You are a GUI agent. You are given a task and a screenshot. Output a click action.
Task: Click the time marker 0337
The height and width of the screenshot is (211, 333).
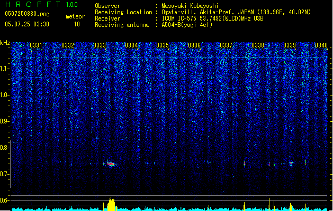(226, 45)
